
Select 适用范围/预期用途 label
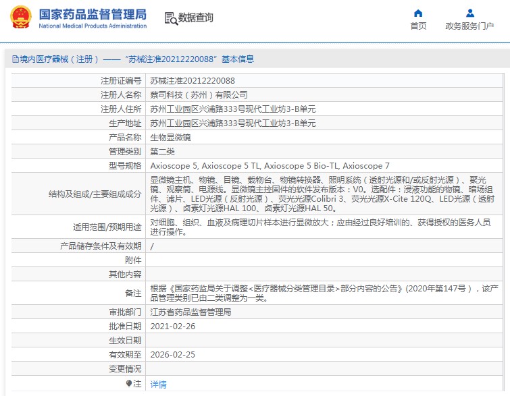(107, 227)
